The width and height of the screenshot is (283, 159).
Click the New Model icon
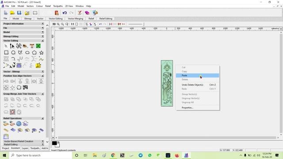[6, 13]
